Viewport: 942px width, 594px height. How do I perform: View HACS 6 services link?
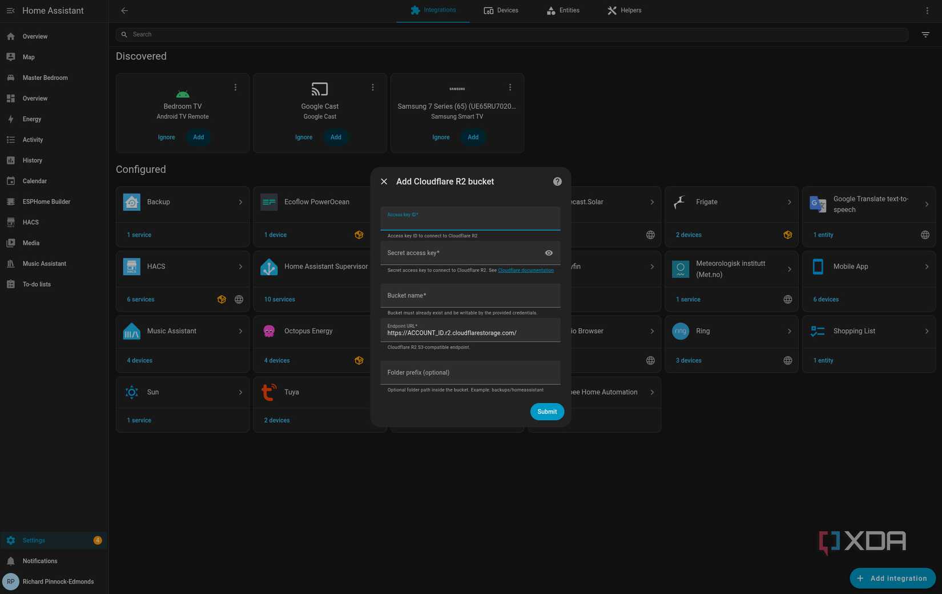[x=140, y=300]
